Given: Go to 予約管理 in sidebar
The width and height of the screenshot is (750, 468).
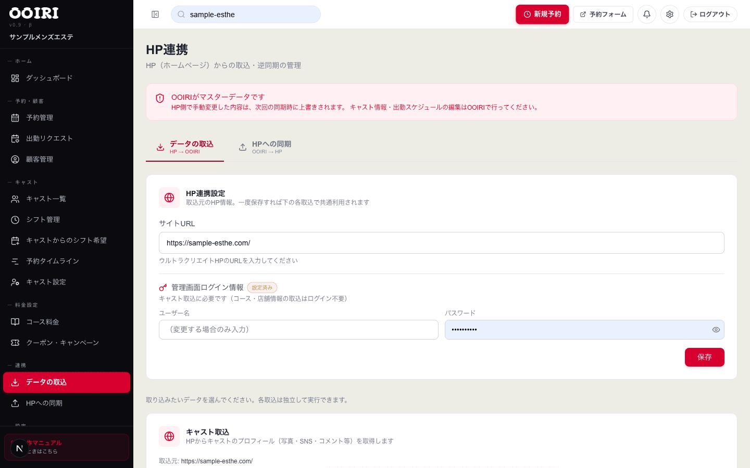Looking at the screenshot, I should 67,118.
